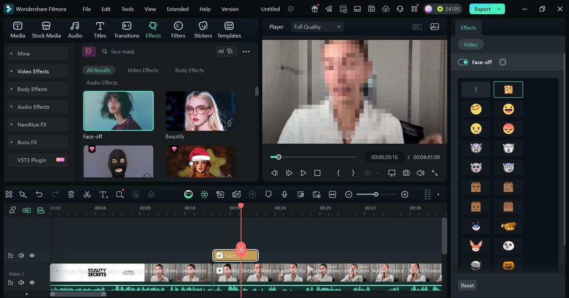Open the Full Quality dropdown
The width and height of the screenshot is (569, 298).
pyautogui.click(x=317, y=27)
